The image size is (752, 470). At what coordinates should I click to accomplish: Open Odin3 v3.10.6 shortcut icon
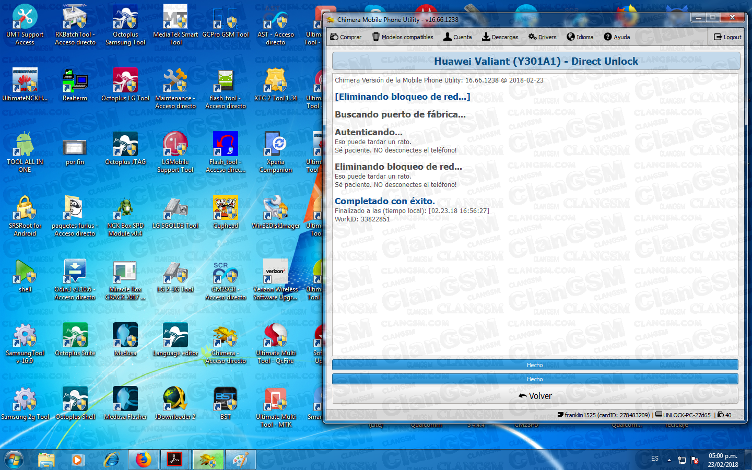coord(75,279)
